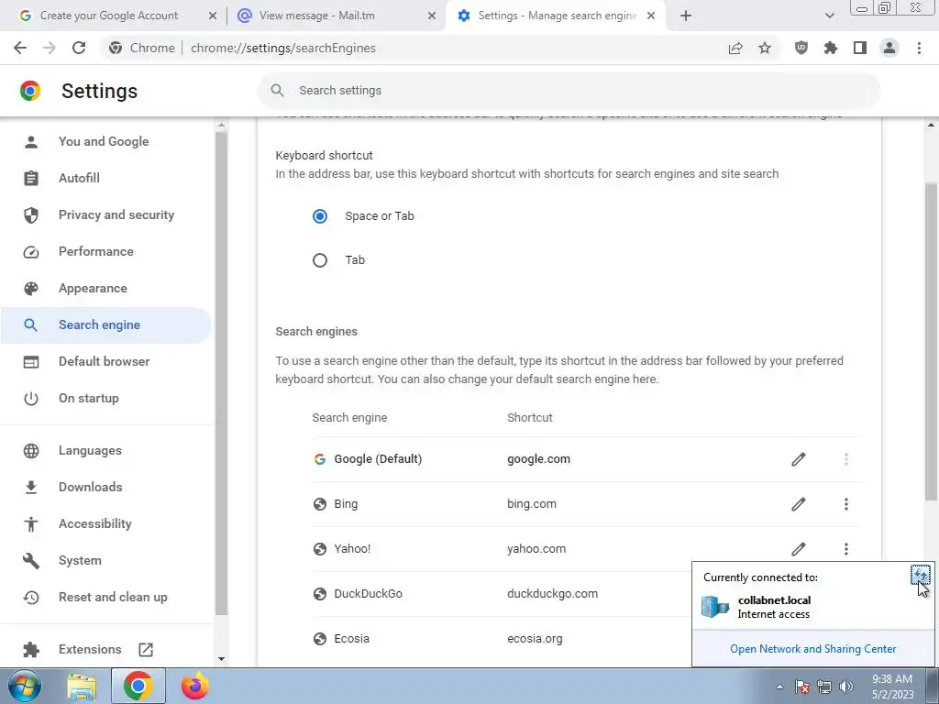Close the Create your Google Account tab
The width and height of the screenshot is (939, 704).
213,16
